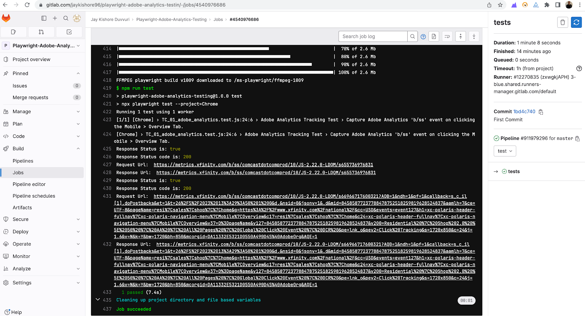
Task: Open the merge requests shortcut icon
Action: pyautogui.click(x=41, y=32)
